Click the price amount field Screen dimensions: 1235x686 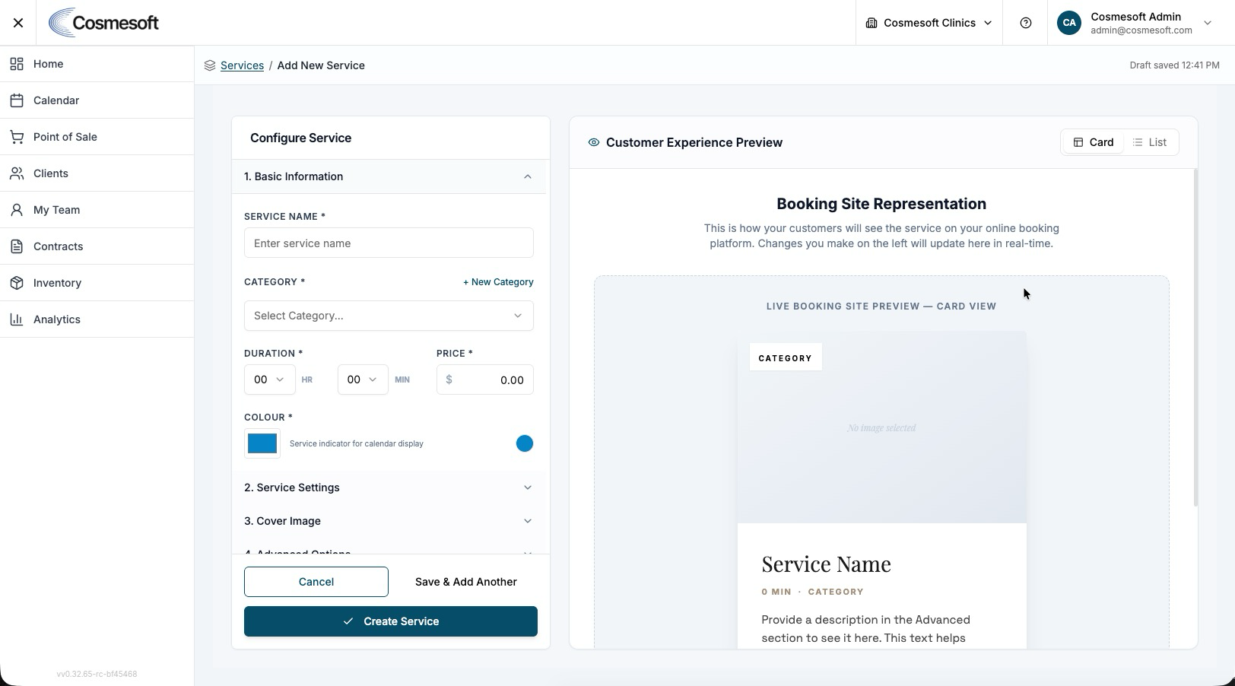(485, 380)
